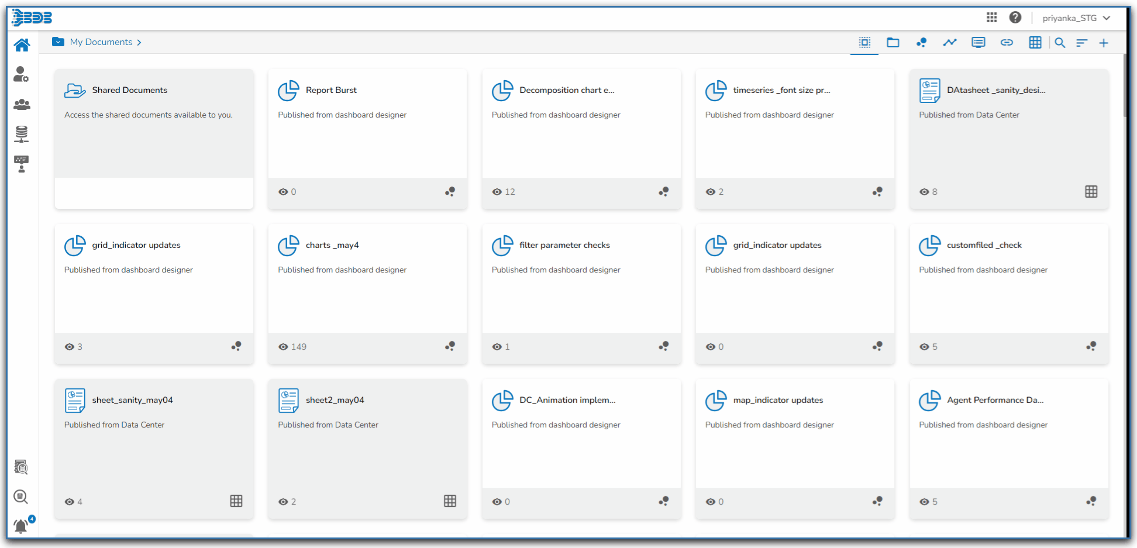
Task: Open sheet2_may04 datasheet title
Action: [x=335, y=400]
